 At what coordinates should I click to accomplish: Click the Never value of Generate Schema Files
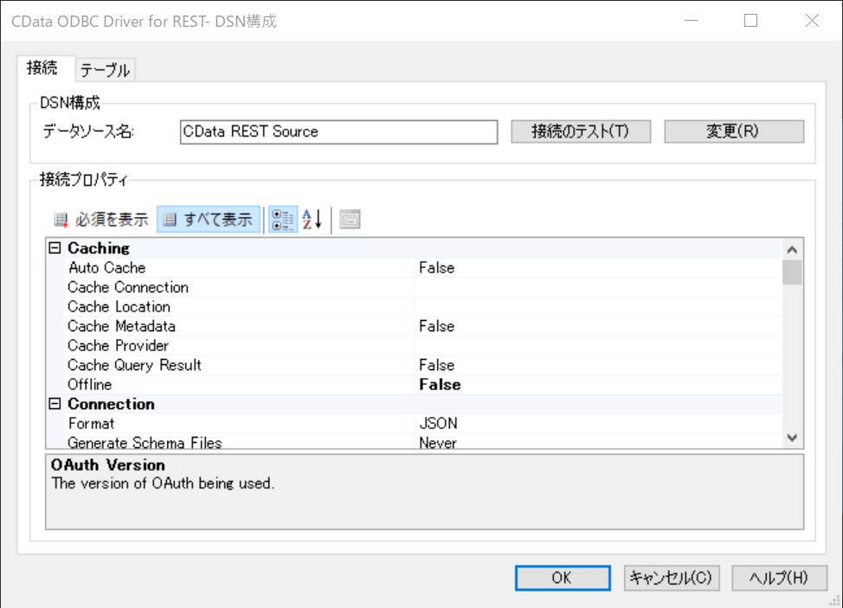(438, 443)
